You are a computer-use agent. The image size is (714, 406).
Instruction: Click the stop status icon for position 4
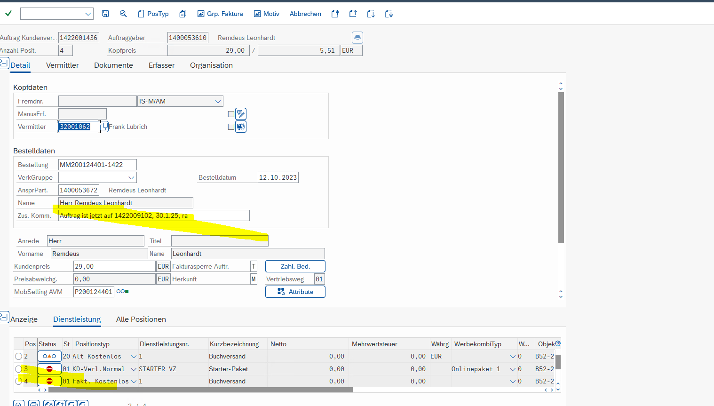(49, 381)
